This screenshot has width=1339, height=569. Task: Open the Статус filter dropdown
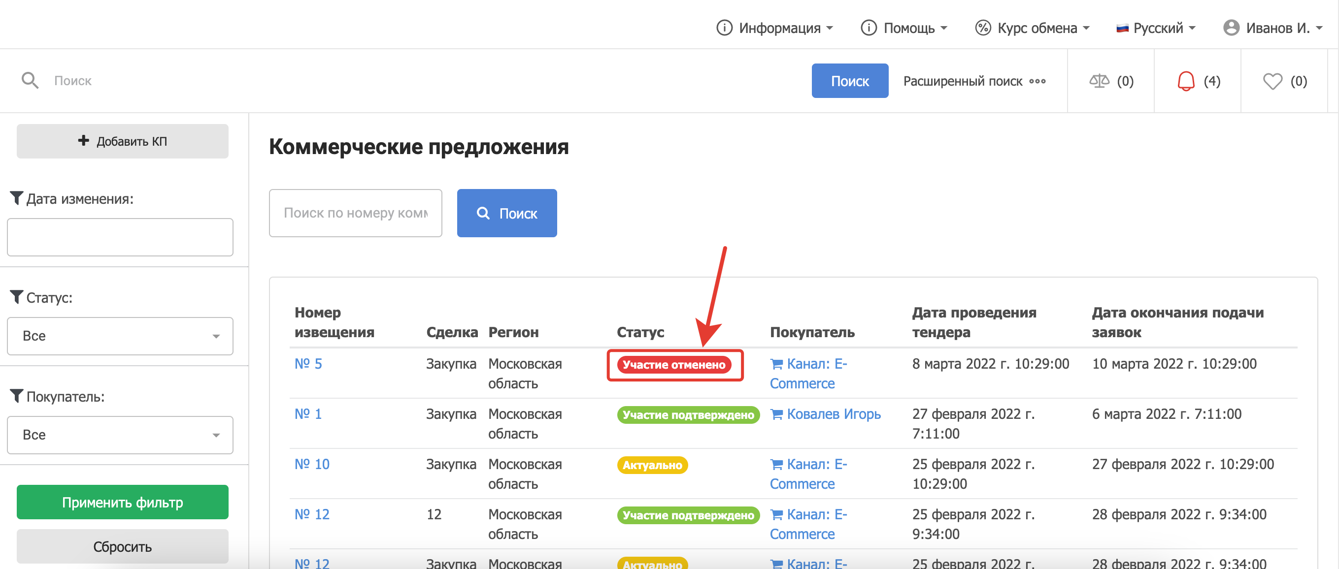(x=120, y=336)
